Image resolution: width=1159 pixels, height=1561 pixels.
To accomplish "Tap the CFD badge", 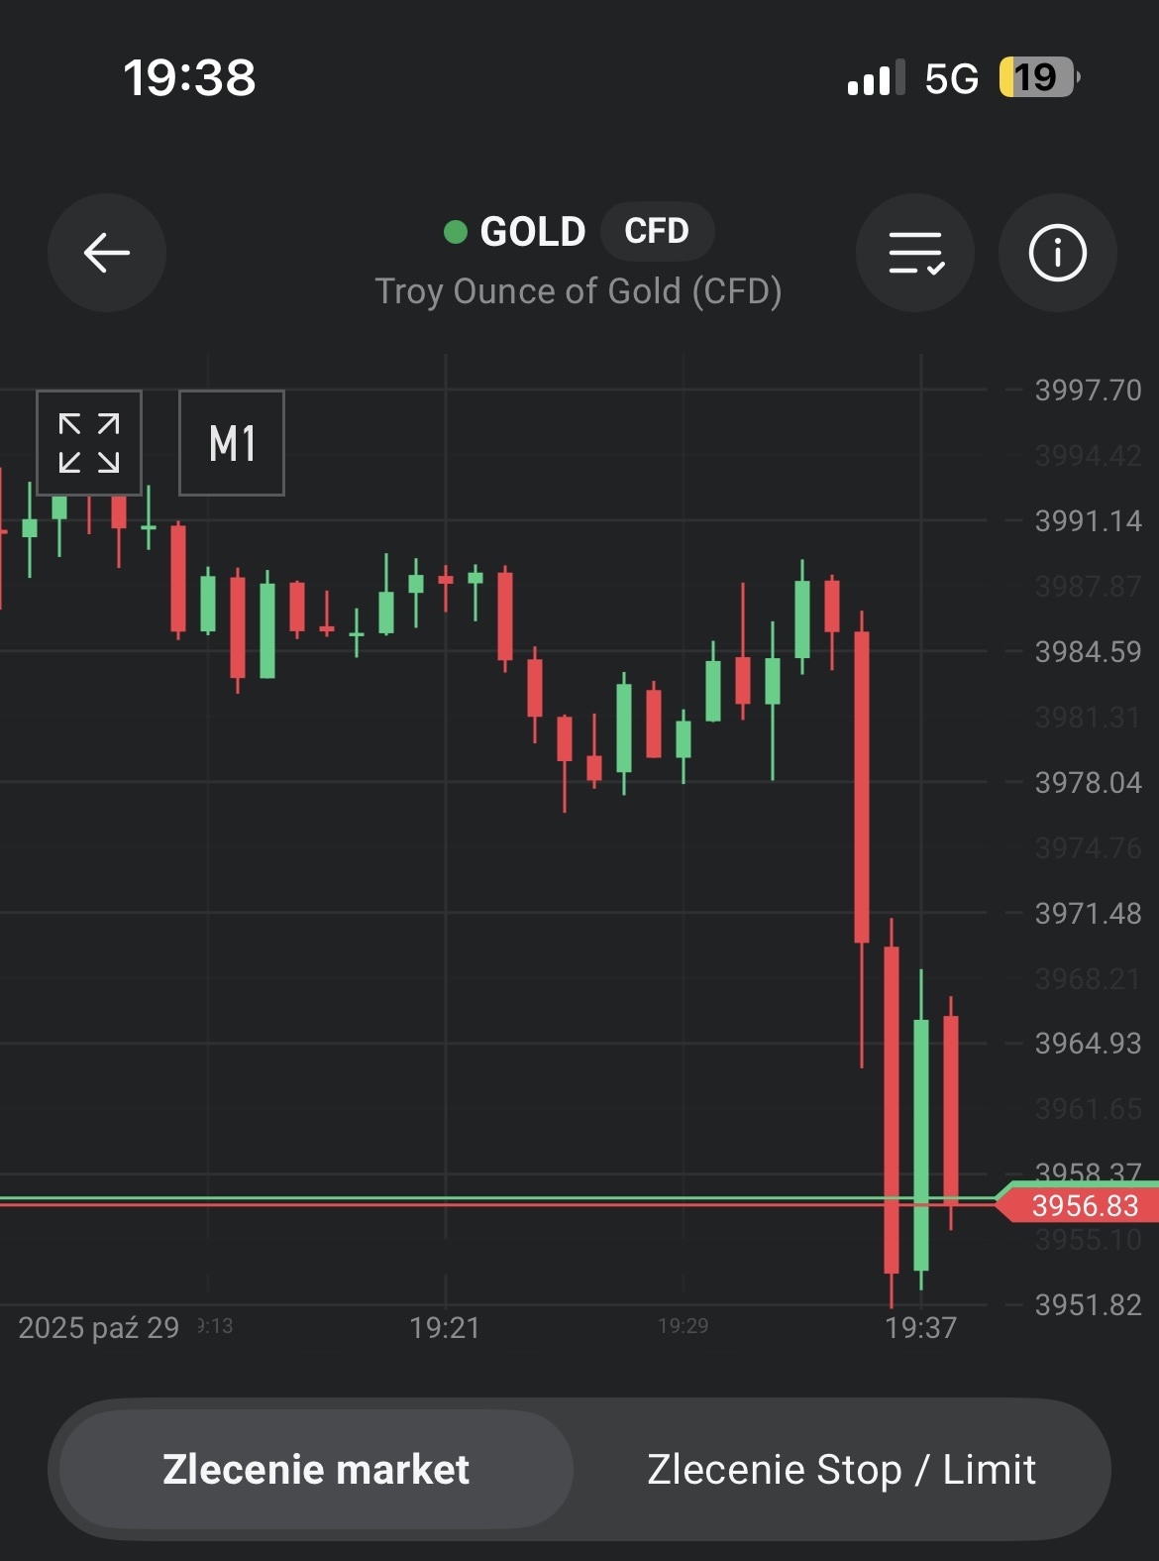I will 656,231.
